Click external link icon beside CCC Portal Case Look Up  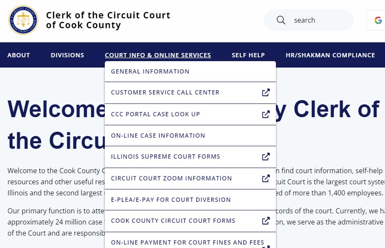click(266, 114)
